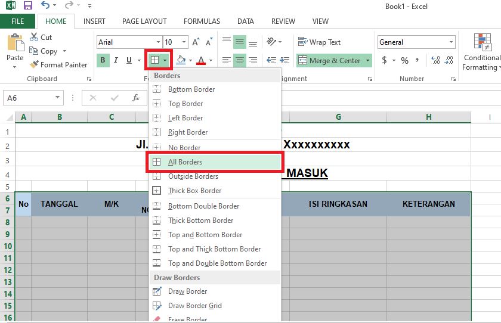Viewport: 501px width, 323px height.
Task: Open the Arial font name dropdown
Action: coord(158,42)
